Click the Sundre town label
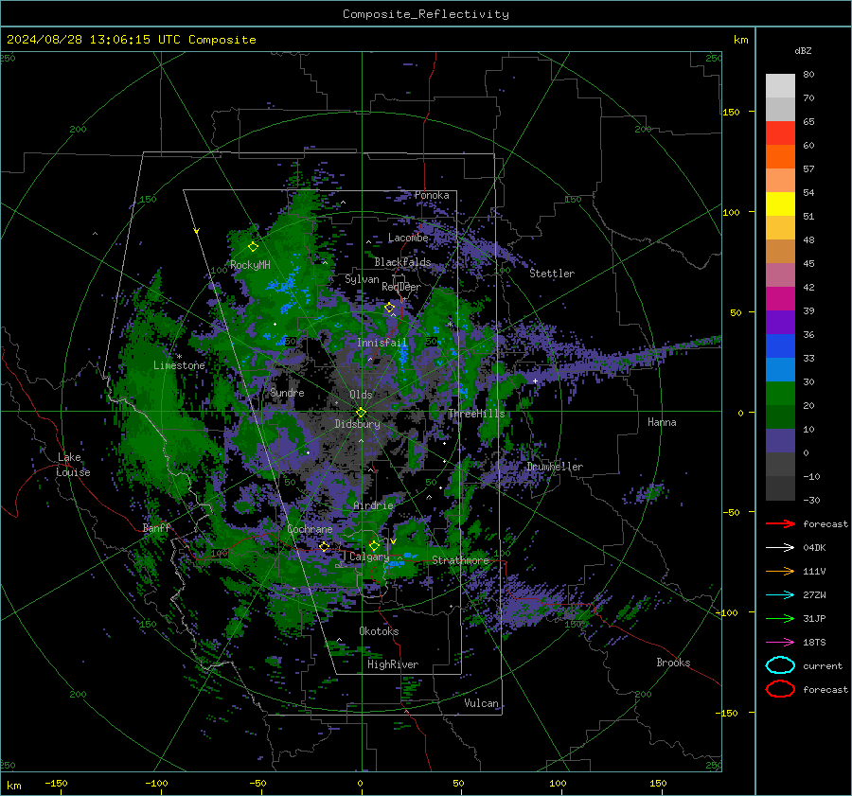The image size is (852, 796). click(287, 392)
